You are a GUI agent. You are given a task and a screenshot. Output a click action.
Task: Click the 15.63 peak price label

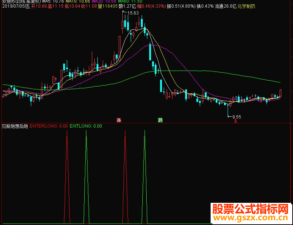tap(133, 13)
